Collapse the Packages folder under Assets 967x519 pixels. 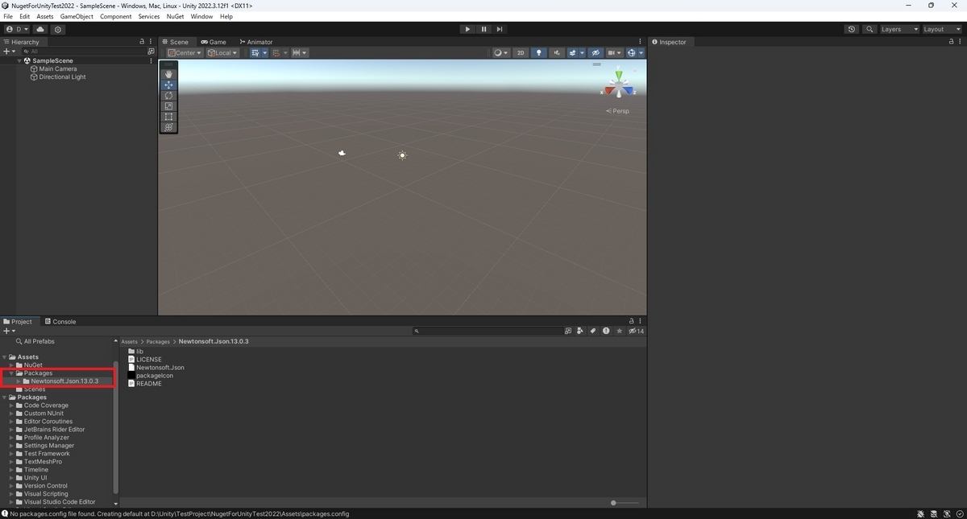10,373
